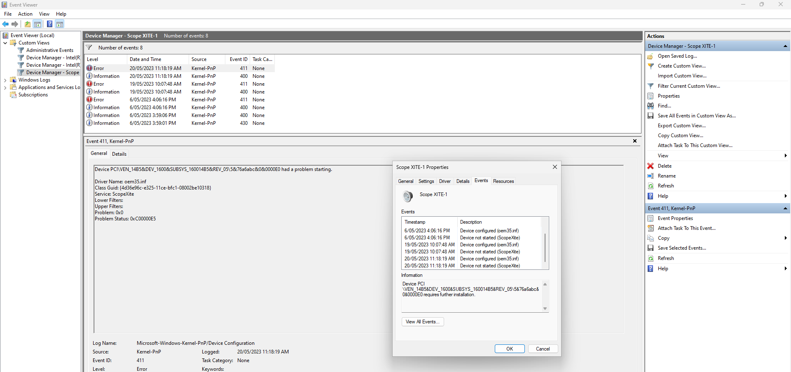Viewport: 791px width, 372px height.
Task: Click the Up one level folder toolbar icon
Action: (28, 24)
